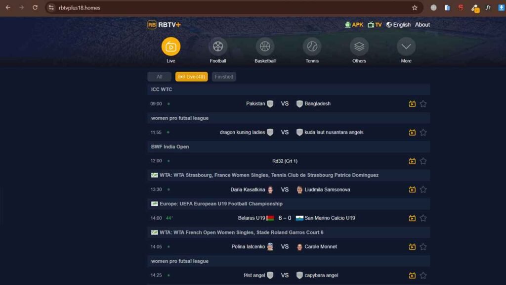Click kuda laut nusantara angels team name
This screenshot has width=506, height=285.
334,132
